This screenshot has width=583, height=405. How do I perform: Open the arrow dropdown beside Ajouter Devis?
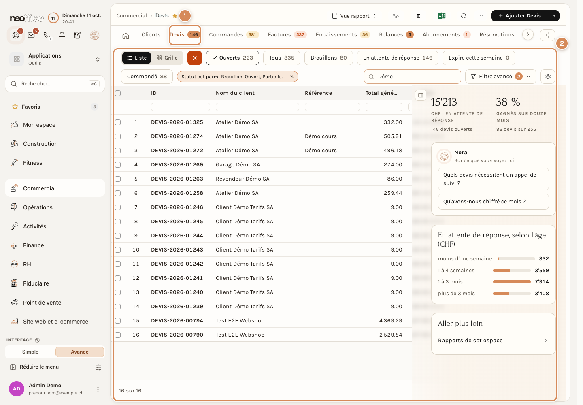pos(554,16)
